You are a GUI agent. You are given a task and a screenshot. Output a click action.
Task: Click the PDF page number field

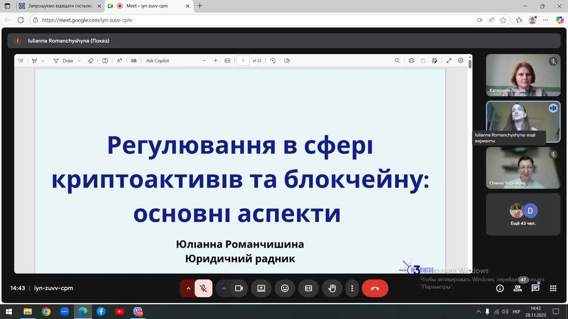coord(243,61)
